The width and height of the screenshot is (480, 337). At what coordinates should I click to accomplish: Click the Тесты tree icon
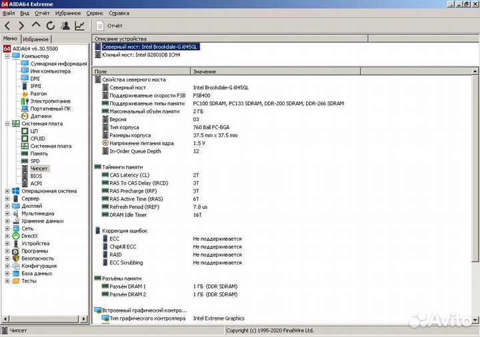point(16,281)
